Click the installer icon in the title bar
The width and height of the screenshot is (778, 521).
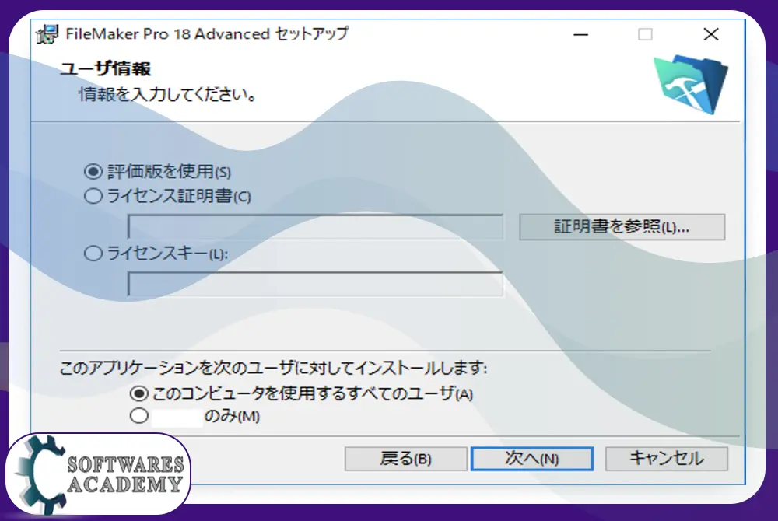(x=47, y=34)
